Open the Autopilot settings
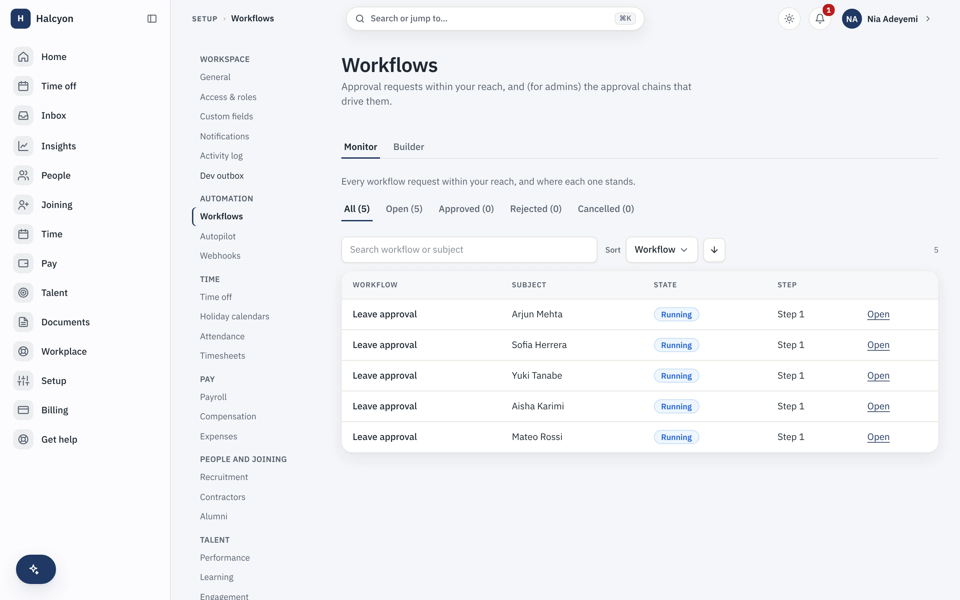This screenshot has height=600, width=960. [218, 237]
